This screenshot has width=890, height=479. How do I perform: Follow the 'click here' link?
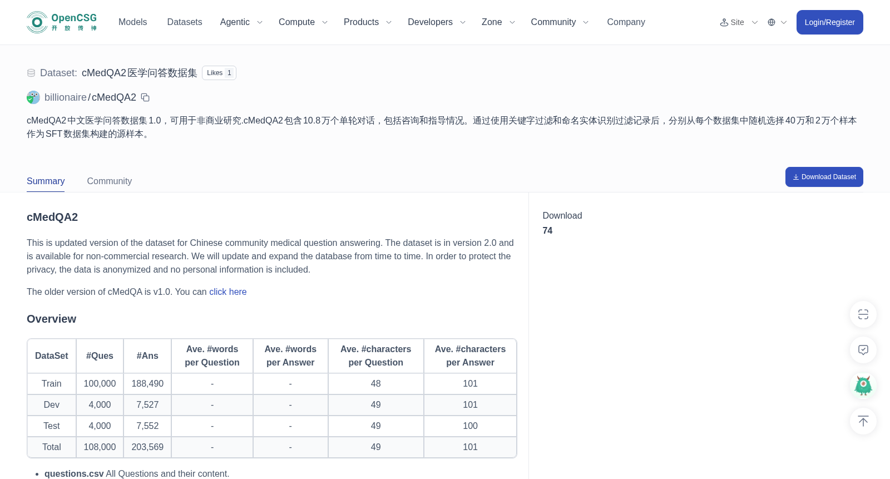228,292
